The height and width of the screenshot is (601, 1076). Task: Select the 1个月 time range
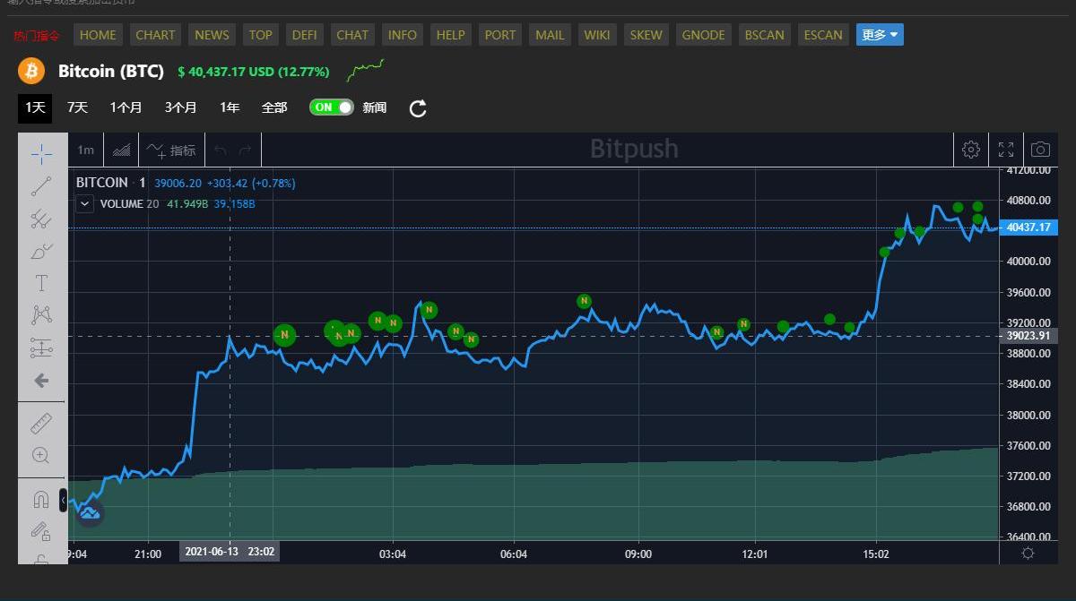tap(126, 107)
